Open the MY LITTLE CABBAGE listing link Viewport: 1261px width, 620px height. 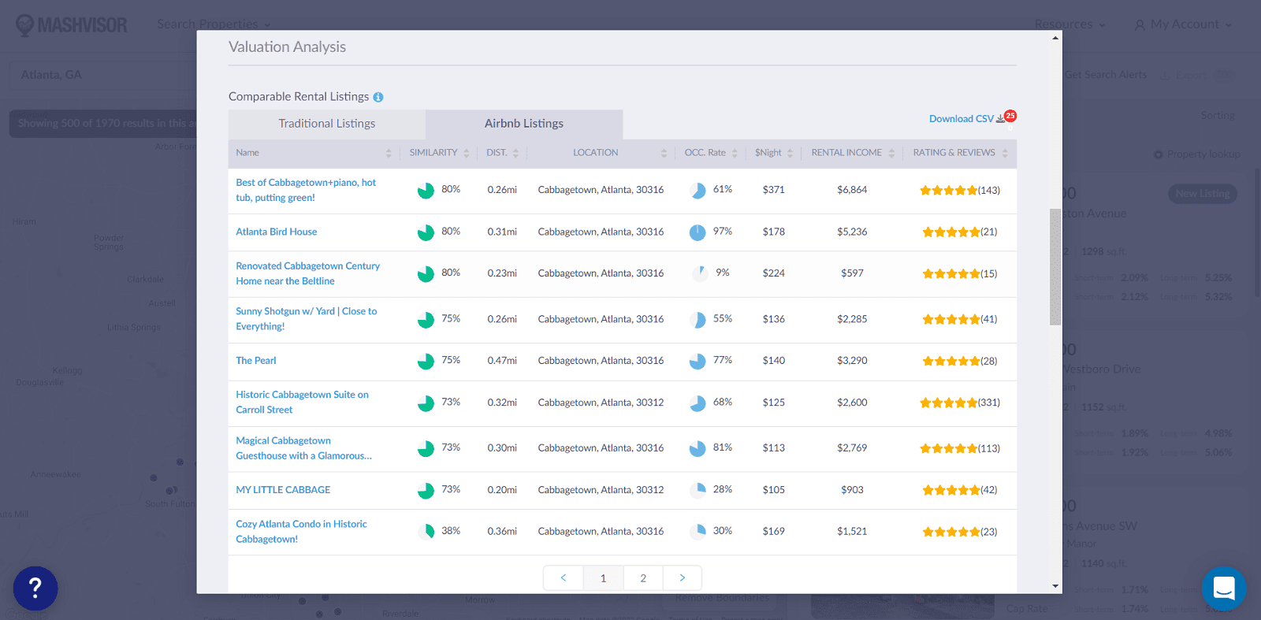tap(283, 490)
